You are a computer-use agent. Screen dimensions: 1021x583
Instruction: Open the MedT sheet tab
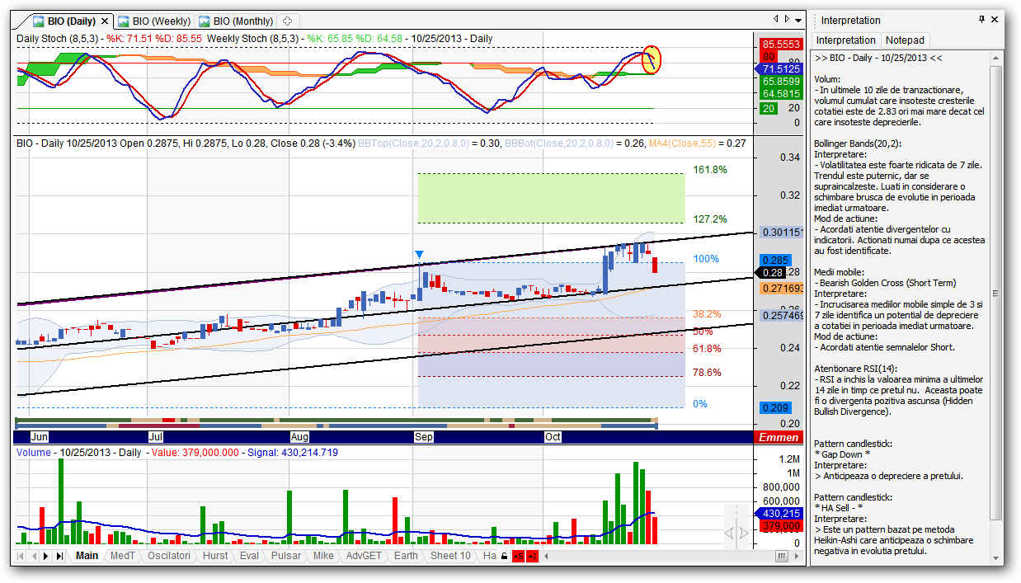point(122,556)
